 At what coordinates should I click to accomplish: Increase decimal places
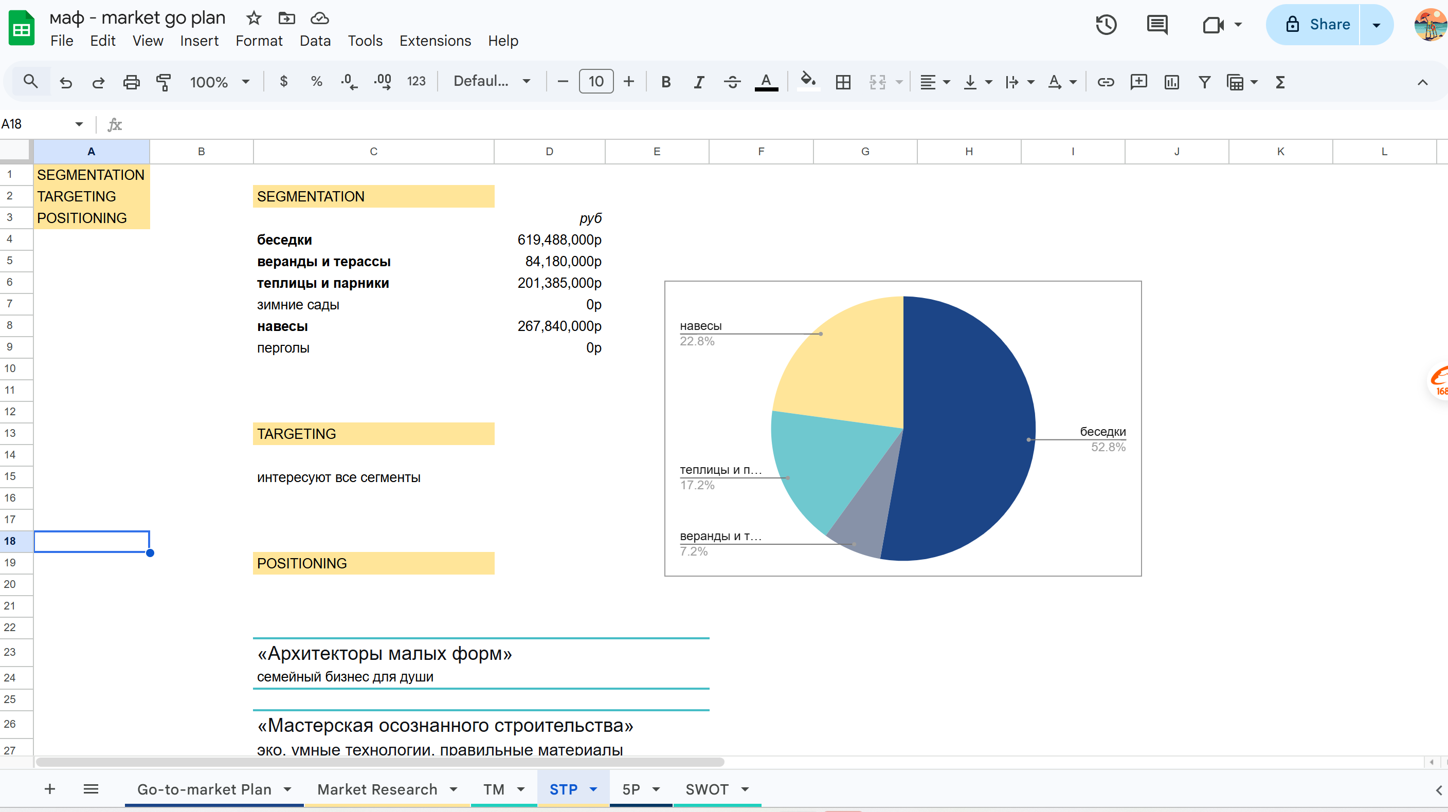383,82
